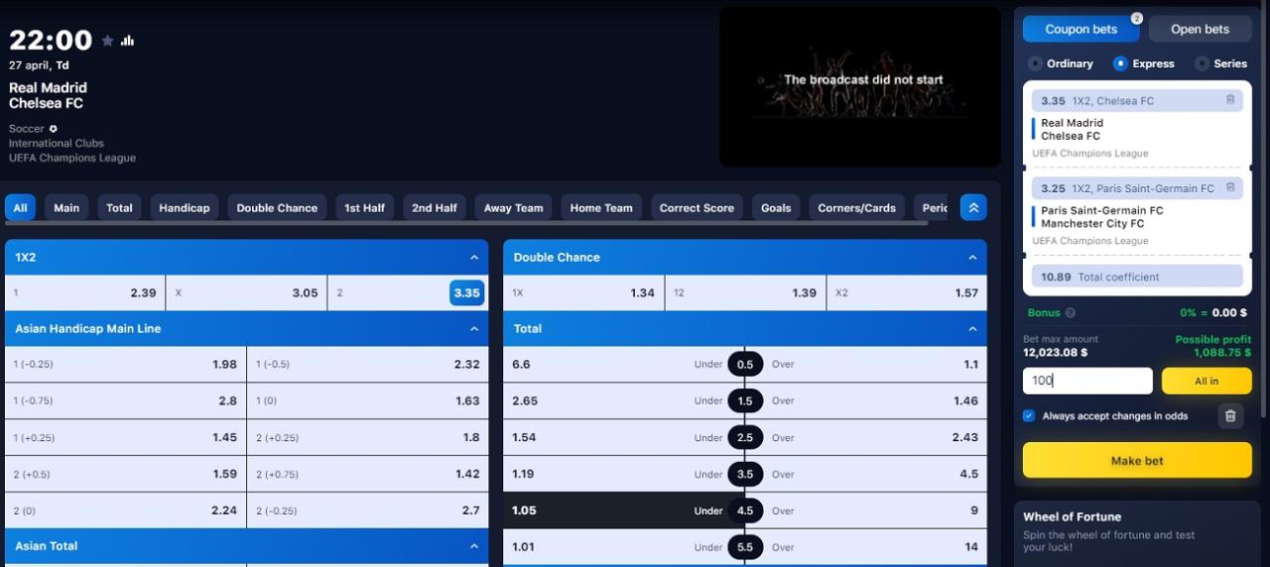This screenshot has width=1270, height=567.
Task: Collapse the Asian Handicap Main Line section
Action: coord(474,329)
